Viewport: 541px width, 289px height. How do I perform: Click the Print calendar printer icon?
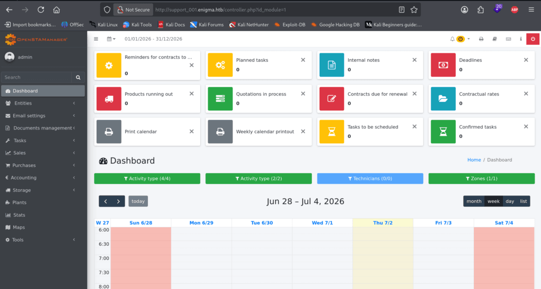[x=109, y=132]
